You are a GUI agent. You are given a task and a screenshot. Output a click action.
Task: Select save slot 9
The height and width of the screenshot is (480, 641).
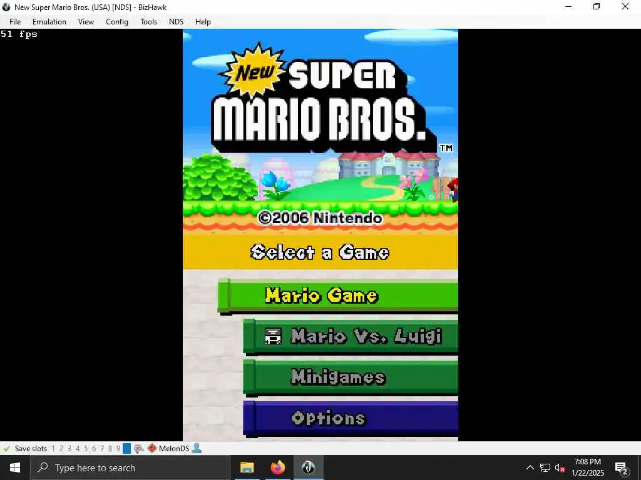pos(118,449)
